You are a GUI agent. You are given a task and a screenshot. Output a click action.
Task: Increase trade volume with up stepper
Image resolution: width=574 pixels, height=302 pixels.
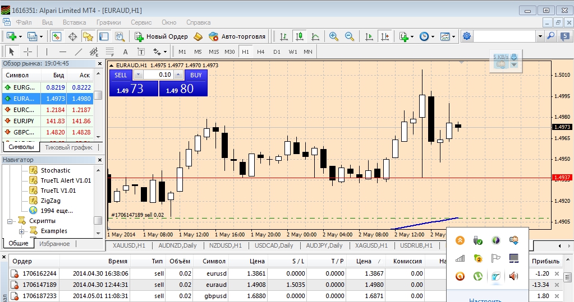(x=178, y=75)
